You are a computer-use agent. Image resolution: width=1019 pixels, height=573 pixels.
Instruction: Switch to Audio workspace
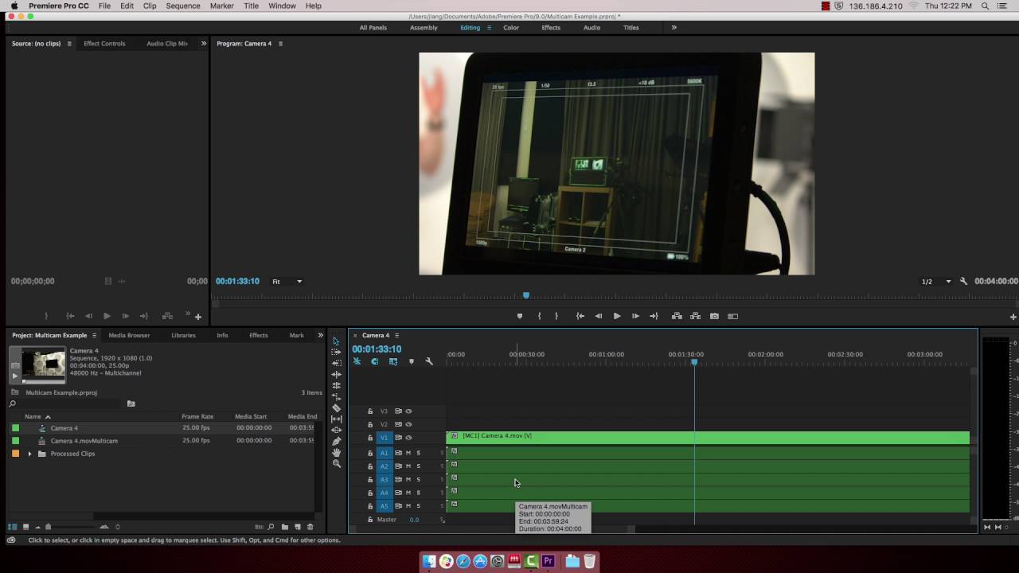pyautogui.click(x=591, y=28)
